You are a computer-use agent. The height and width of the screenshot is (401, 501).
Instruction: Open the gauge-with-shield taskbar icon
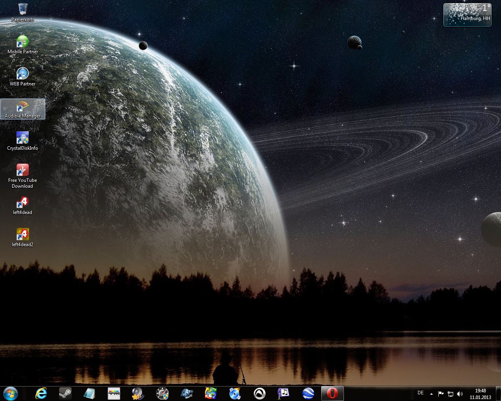(x=162, y=393)
